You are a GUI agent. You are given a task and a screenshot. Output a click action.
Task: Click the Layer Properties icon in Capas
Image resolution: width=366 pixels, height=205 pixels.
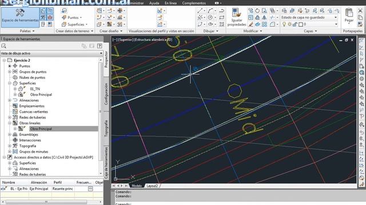284,11
